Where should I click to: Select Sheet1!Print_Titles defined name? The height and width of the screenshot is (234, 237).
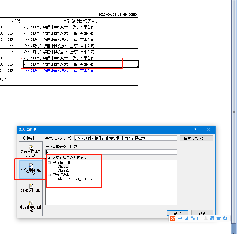tap(75, 179)
